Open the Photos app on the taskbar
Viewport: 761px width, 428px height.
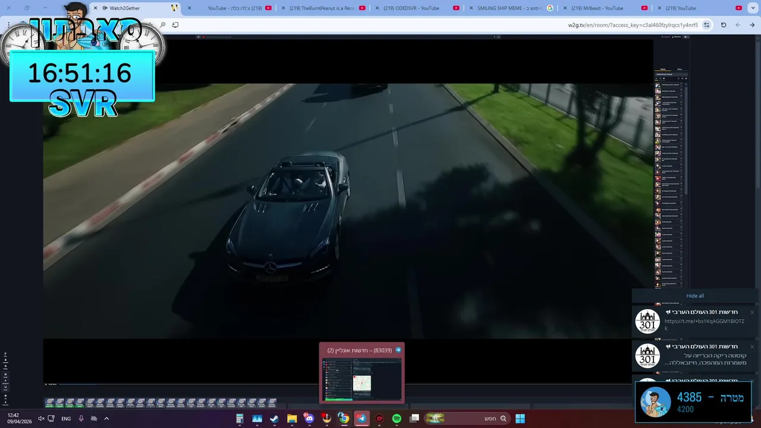pyautogui.click(x=257, y=418)
